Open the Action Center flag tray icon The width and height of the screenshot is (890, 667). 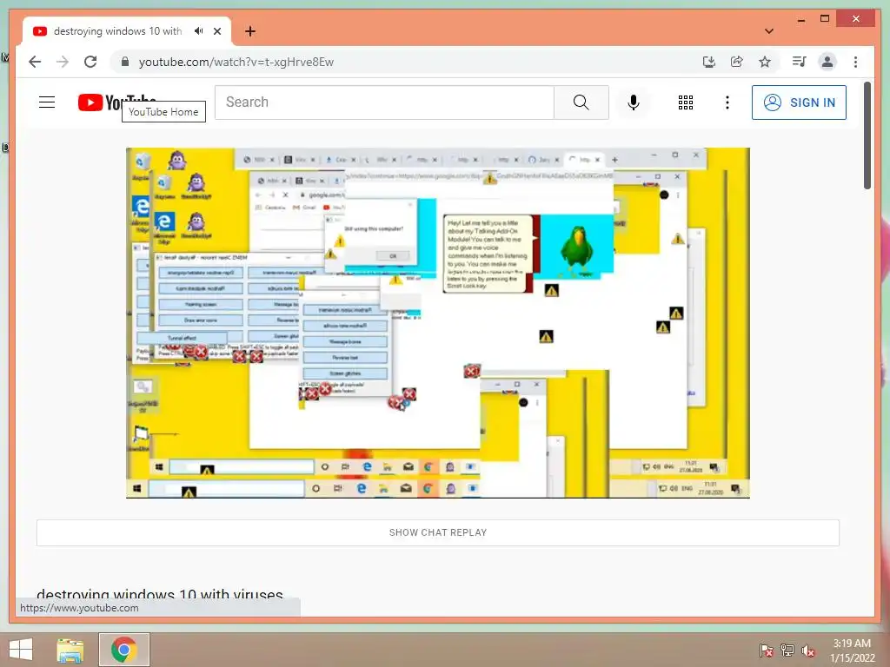pos(767,650)
